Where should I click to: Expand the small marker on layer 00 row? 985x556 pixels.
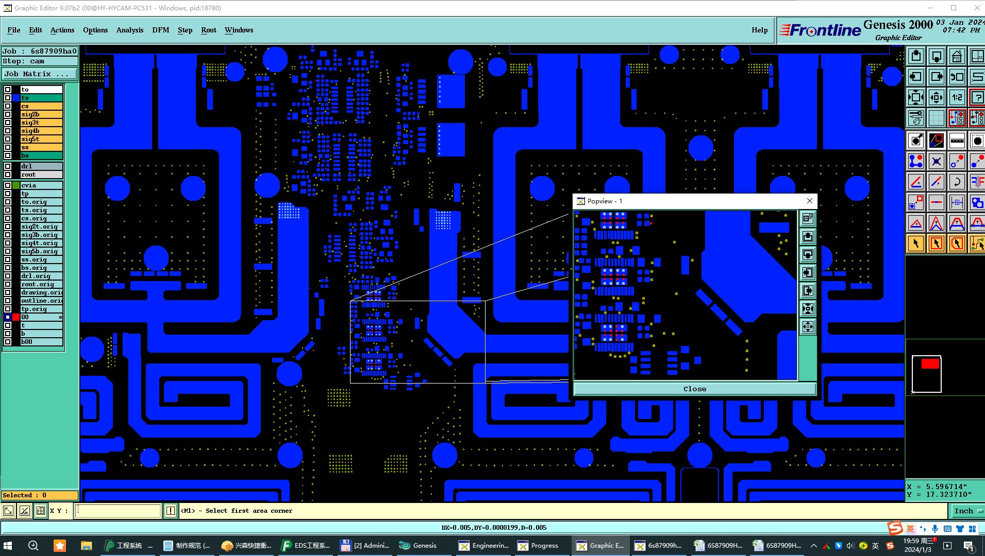pos(60,317)
